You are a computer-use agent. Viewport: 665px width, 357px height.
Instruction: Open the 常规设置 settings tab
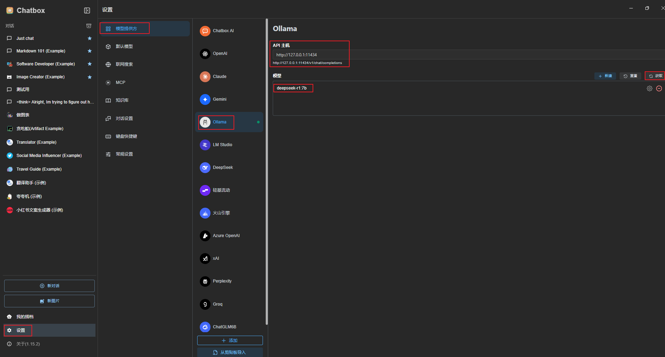(145, 154)
